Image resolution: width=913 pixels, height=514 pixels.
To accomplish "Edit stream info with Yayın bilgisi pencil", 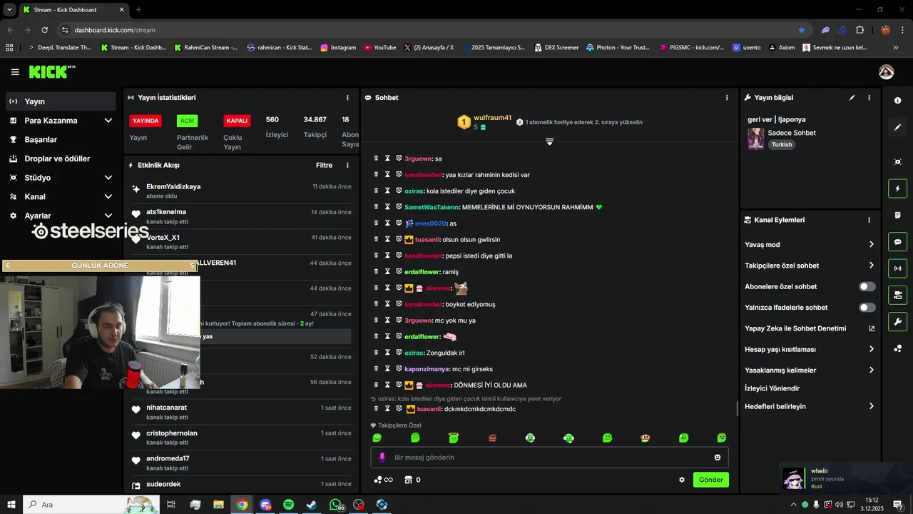I will coord(852,98).
